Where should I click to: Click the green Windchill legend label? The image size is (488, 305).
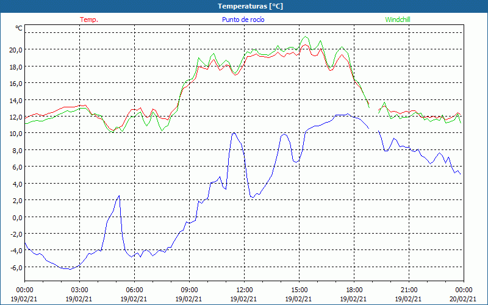pos(398,20)
